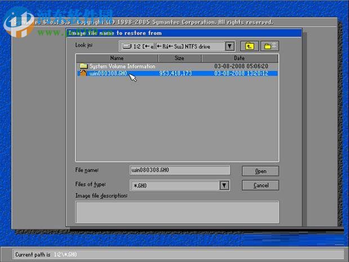Click the Look in label
The width and height of the screenshot is (349, 262).
84,45
